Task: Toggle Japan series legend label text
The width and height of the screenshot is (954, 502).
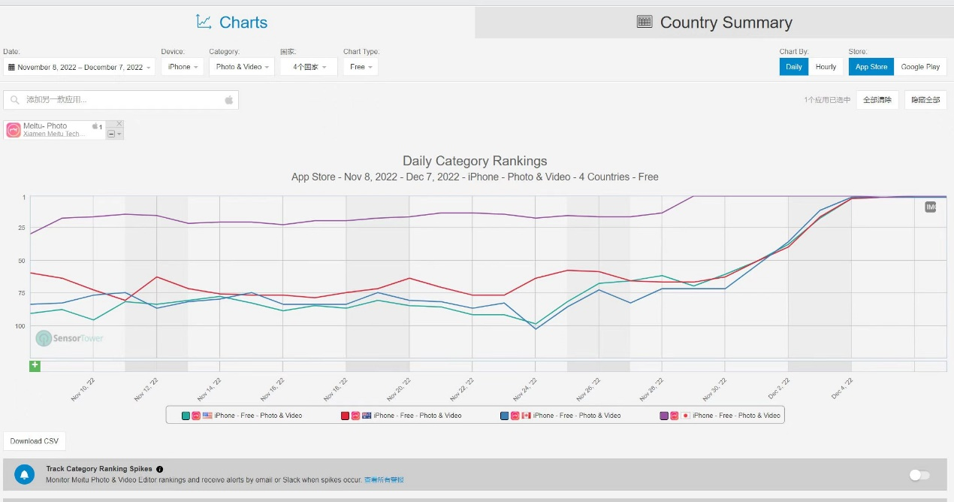Action: coord(736,416)
